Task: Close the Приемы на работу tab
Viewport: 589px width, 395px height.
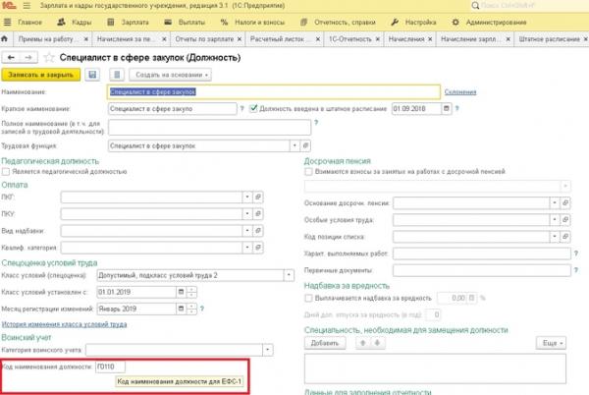Action: (86, 38)
